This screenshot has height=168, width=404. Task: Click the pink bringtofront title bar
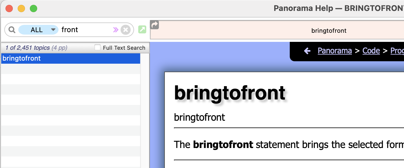[329, 31]
